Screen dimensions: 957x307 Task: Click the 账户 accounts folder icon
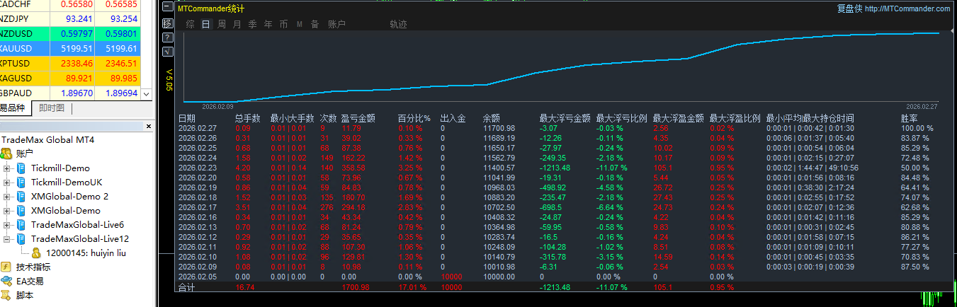[7, 153]
